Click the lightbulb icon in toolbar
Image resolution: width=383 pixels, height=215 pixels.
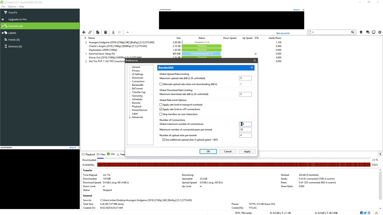pyautogui.click(x=361, y=32)
